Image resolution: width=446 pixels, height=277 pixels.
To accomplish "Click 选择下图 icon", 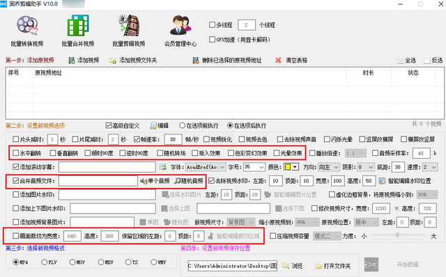I will pyautogui.click(x=279, y=209).
